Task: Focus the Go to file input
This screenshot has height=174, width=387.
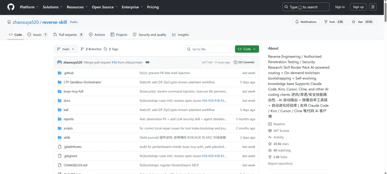Action: pyautogui.click(x=209, y=49)
